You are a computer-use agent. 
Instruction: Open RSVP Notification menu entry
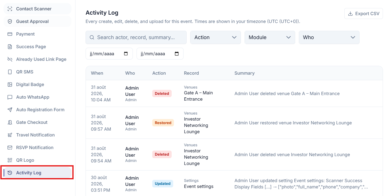[38, 148]
